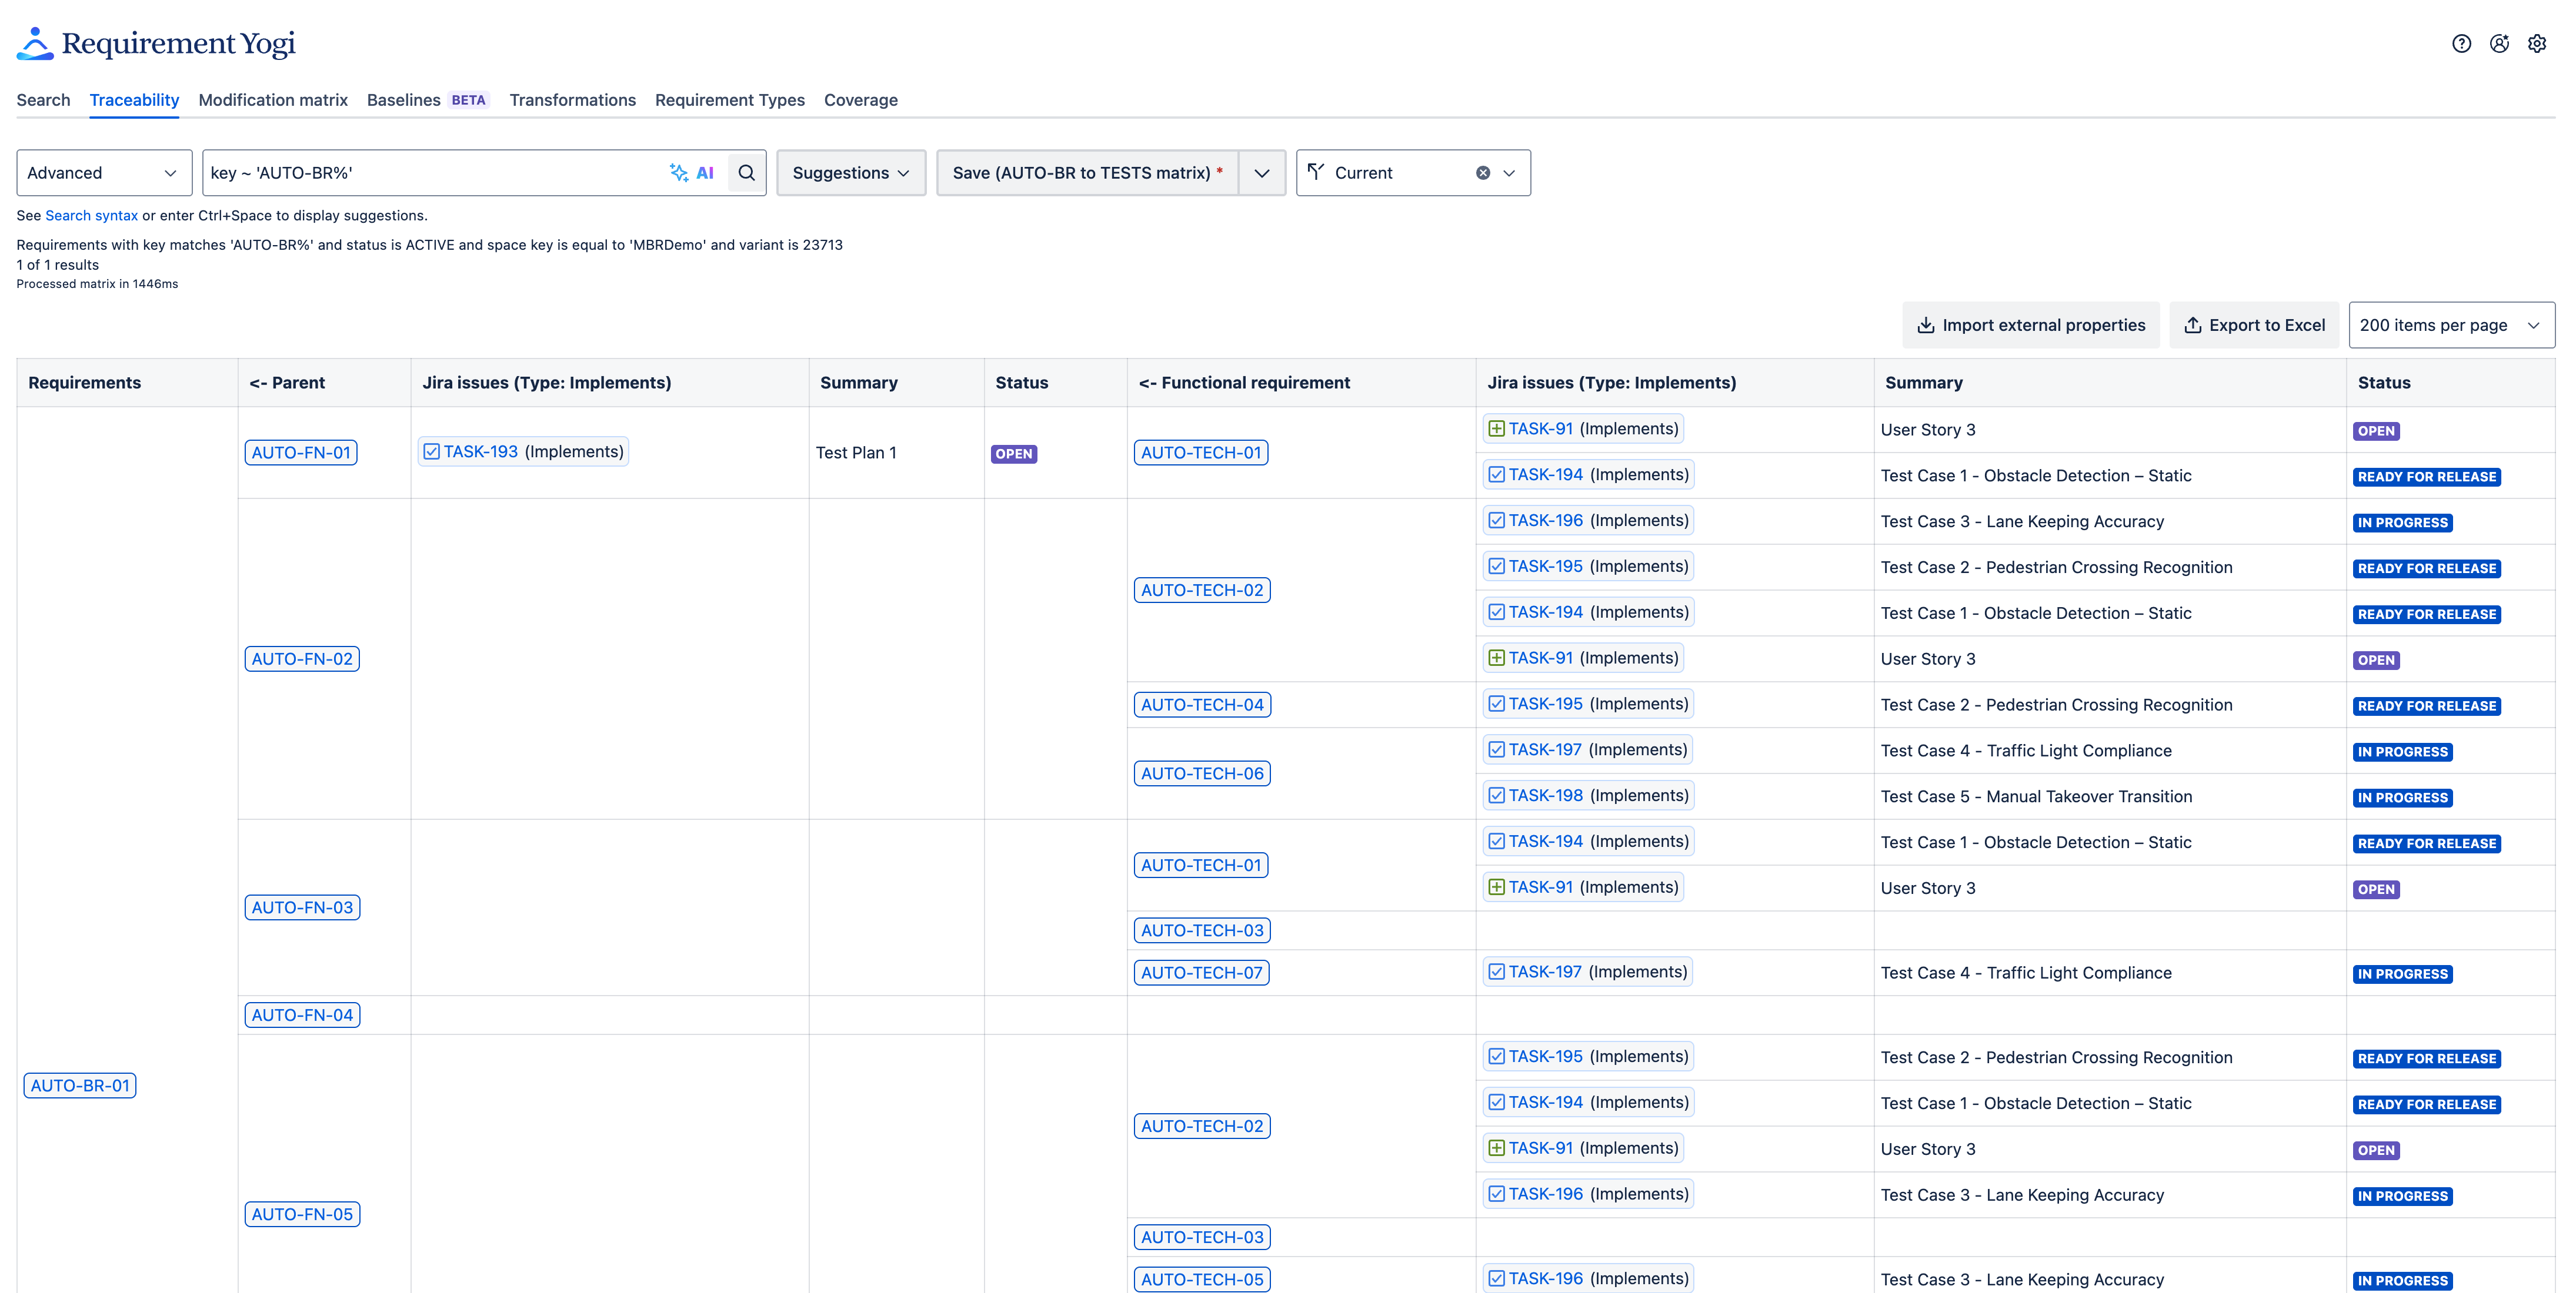Clear the Current baseline selection with X icon
This screenshot has width=2576, height=1293.
[1483, 173]
